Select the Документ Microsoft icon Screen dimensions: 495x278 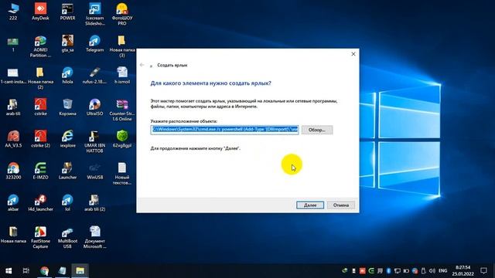94,237
